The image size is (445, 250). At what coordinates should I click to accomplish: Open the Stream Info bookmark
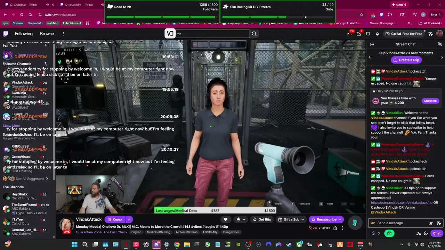(x=35, y=23)
